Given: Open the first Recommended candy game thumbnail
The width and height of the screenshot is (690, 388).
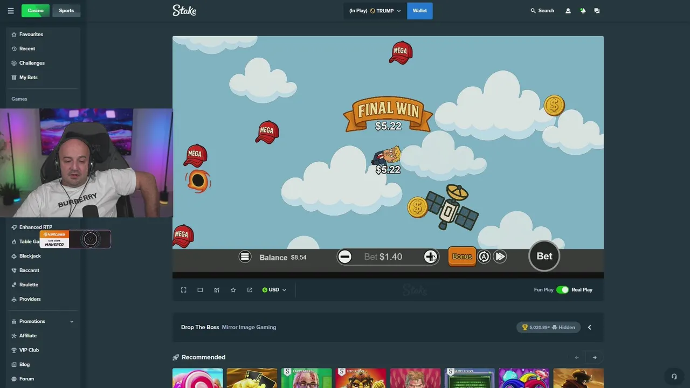Looking at the screenshot, I should tap(197, 378).
